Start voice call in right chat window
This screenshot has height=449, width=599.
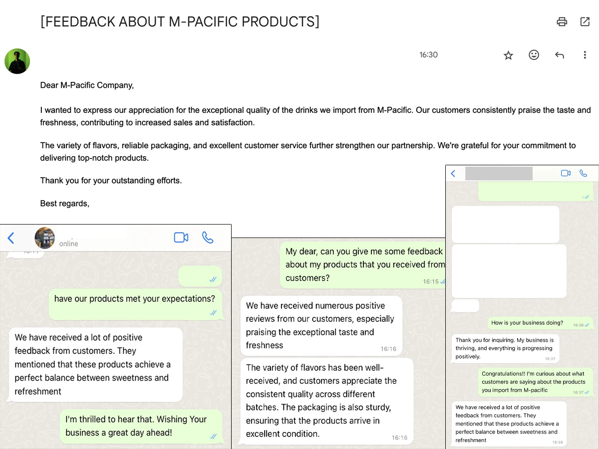[583, 173]
